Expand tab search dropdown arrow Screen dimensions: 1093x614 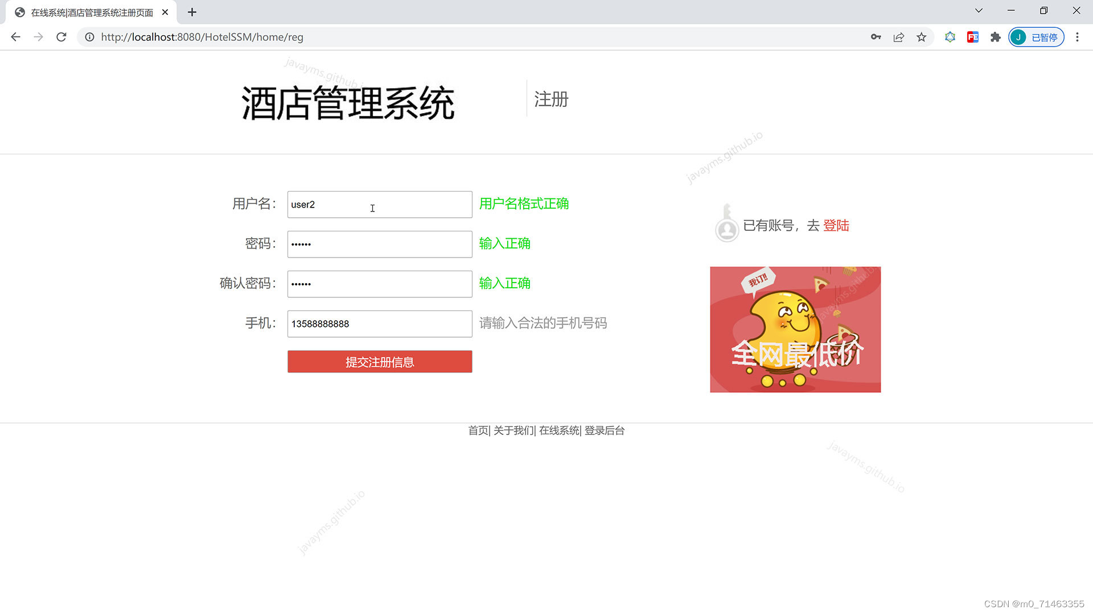pos(979,11)
